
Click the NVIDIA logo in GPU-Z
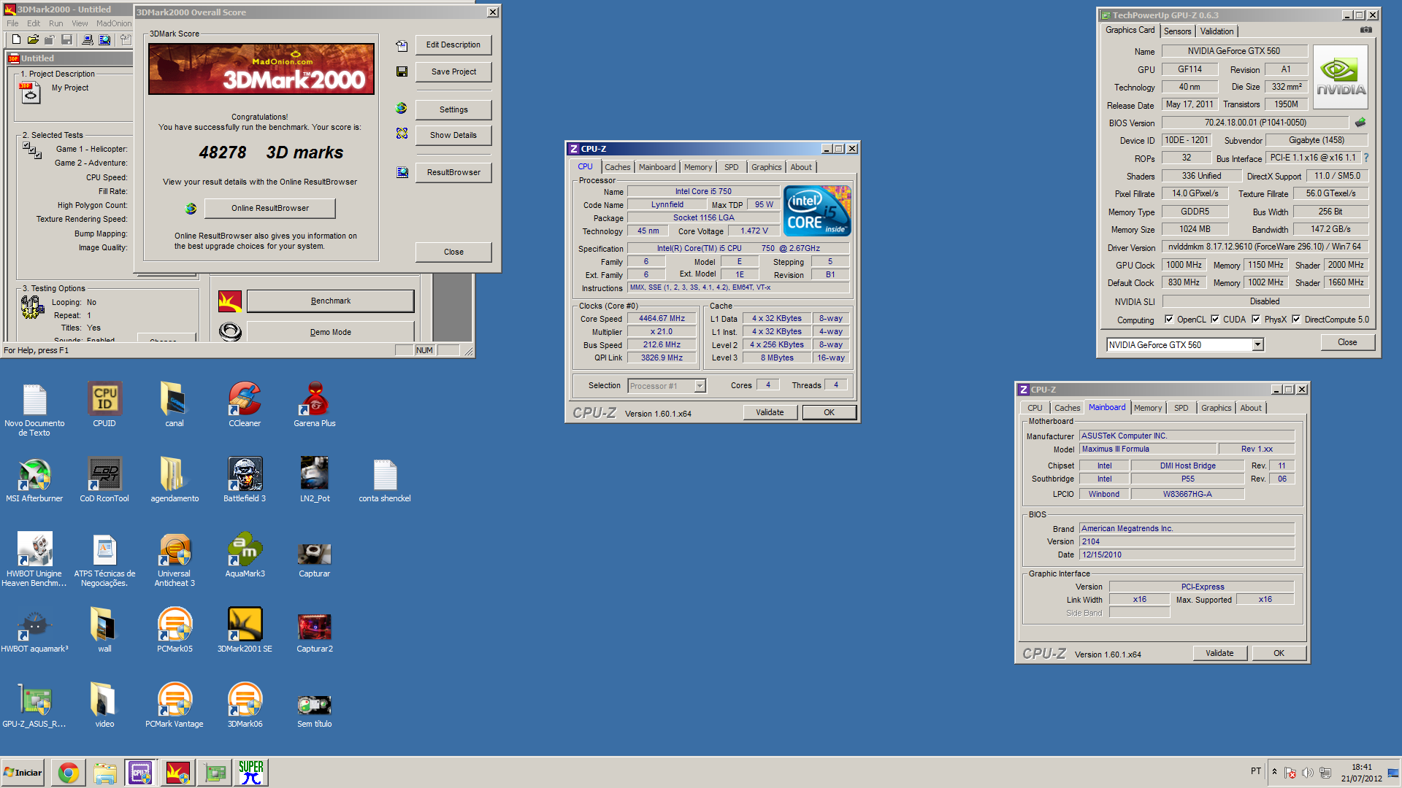coord(1340,77)
